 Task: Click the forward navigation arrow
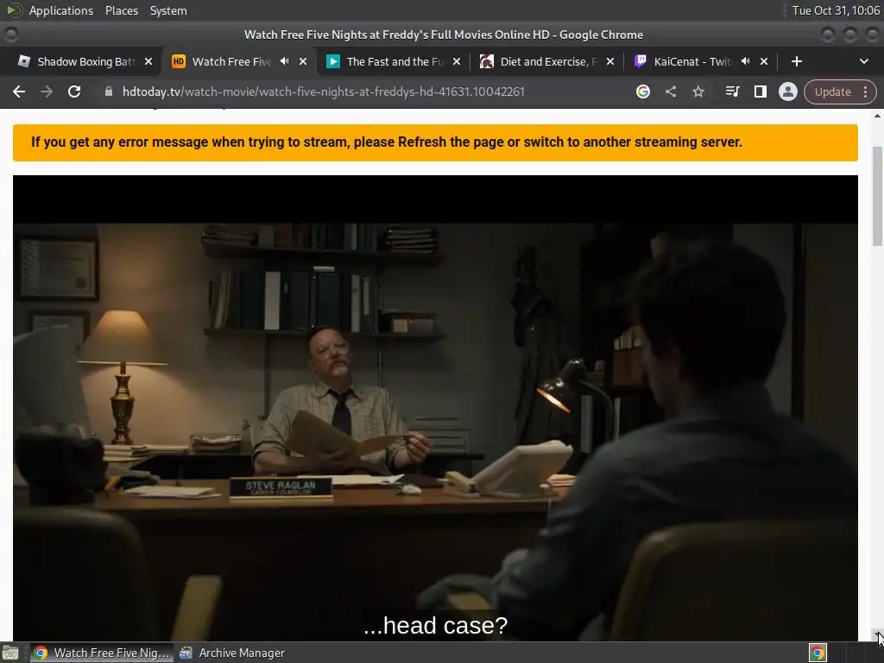point(47,92)
